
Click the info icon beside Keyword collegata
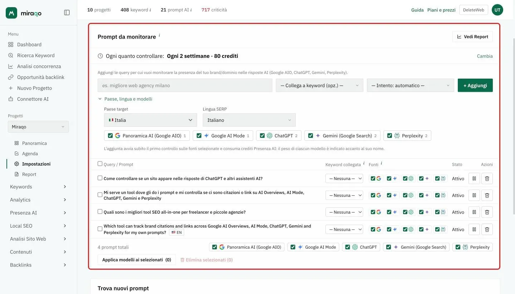click(x=364, y=163)
